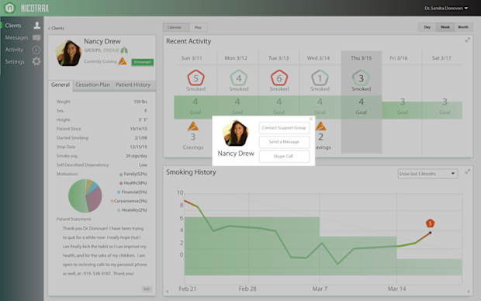Click the orange 5 marker on chart
Viewport: 481px width, 301px height.
(x=430, y=223)
